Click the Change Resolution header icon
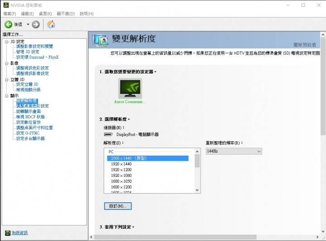This screenshot has height=241, width=326. [101, 40]
